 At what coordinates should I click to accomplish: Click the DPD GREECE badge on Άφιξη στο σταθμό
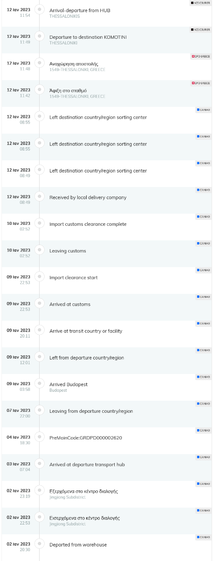click(201, 83)
